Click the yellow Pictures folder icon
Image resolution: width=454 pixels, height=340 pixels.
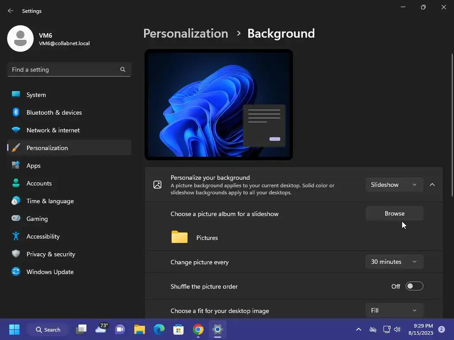click(180, 237)
